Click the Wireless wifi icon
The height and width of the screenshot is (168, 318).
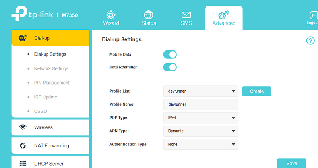coord(23,127)
